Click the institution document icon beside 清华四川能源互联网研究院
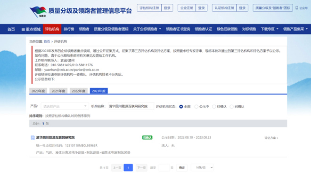 click(33, 138)
